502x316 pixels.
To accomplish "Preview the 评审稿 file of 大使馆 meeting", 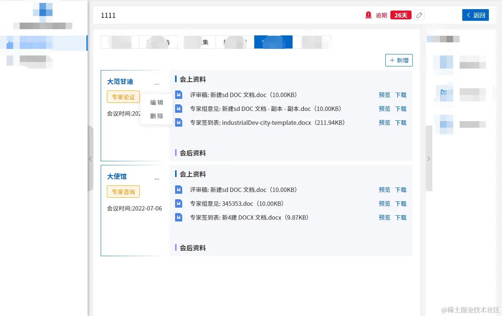I will pyautogui.click(x=385, y=190).
